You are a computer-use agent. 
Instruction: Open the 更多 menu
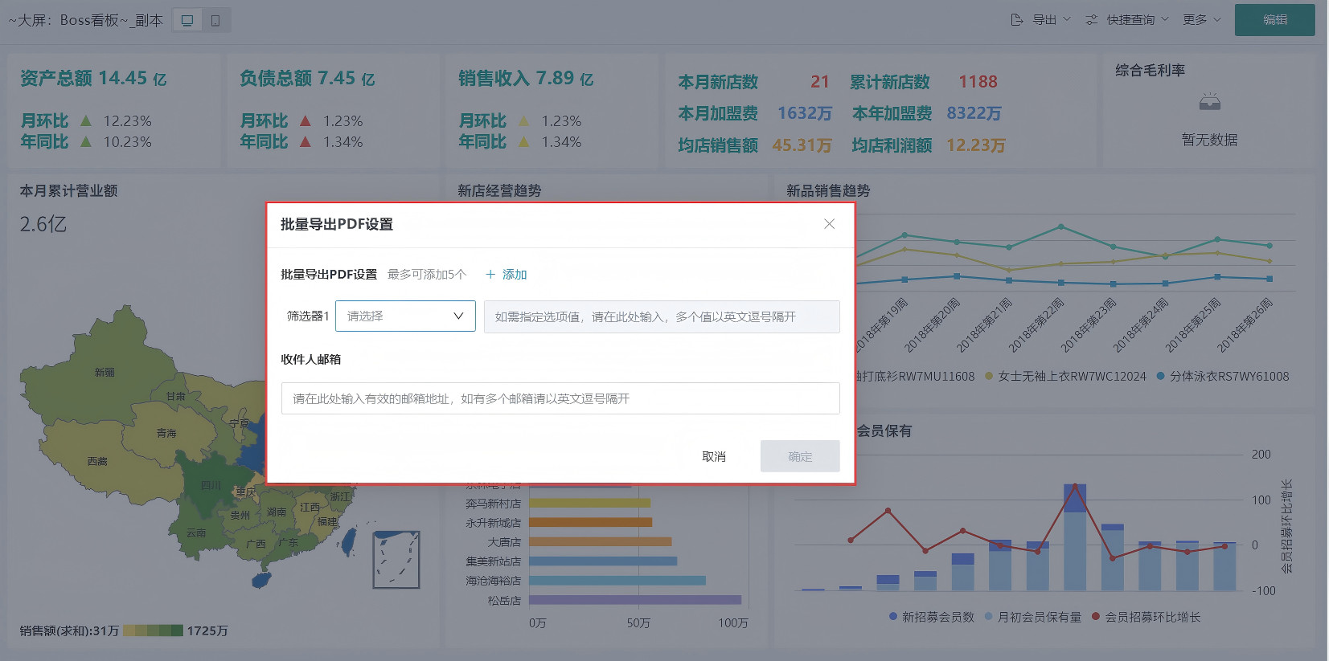(1201, 20)
